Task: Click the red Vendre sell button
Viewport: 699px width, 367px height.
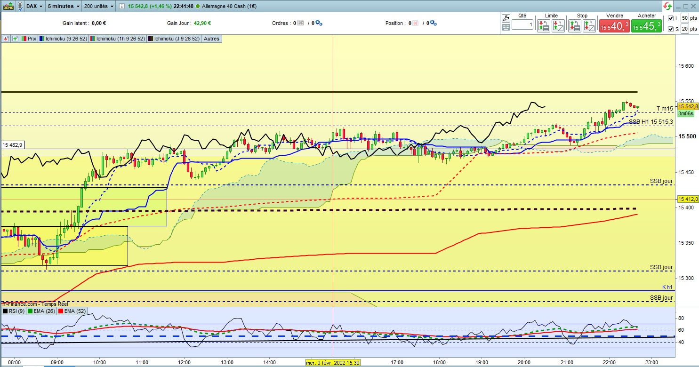Action: pos(614,26)
